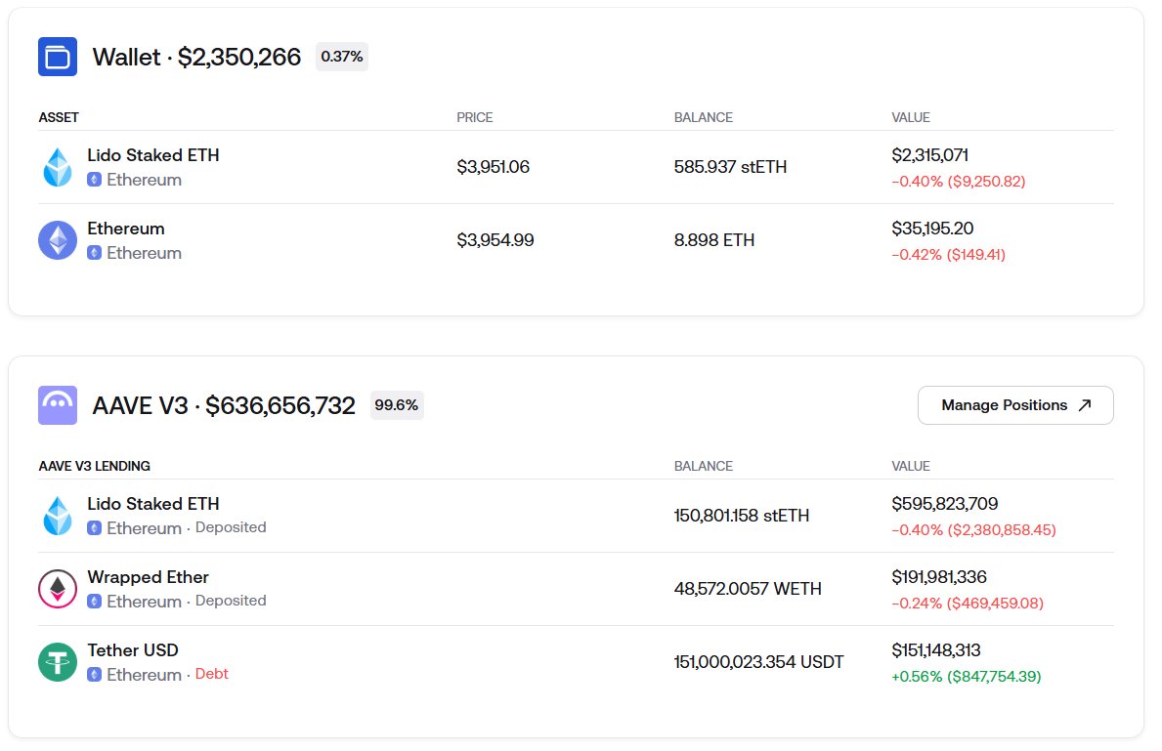Viewport: 1162px width, 751px height.
Task: Select the Tether USD debt position name
Action: pos(133,650)
